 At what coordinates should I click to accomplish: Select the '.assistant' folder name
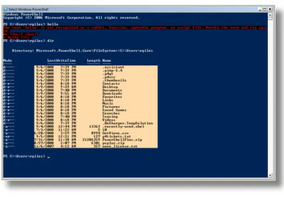(x=113, y=67)
